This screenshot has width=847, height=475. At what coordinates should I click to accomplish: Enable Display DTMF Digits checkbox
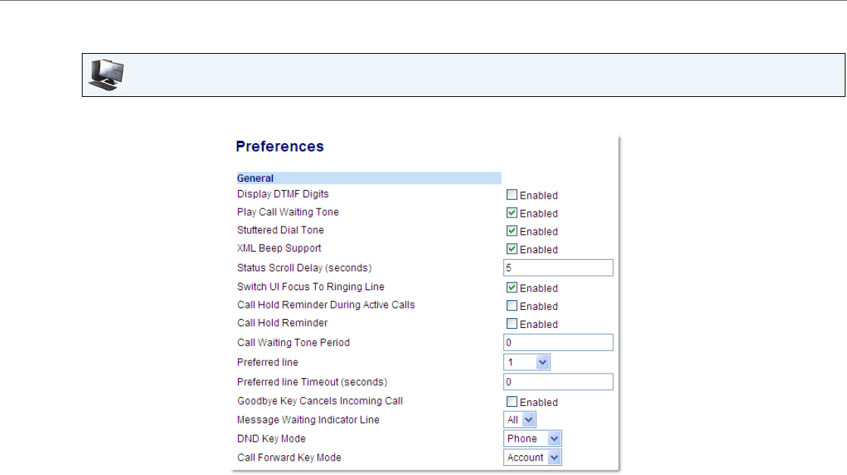pyautogui.click(x=511, y=195)
